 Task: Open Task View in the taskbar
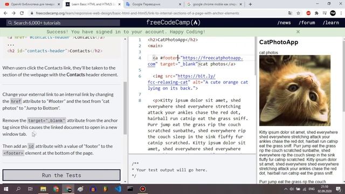click(30, 189)
